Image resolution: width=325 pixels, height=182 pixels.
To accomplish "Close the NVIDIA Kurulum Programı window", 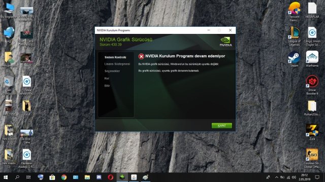I will (x=230, y=30).
